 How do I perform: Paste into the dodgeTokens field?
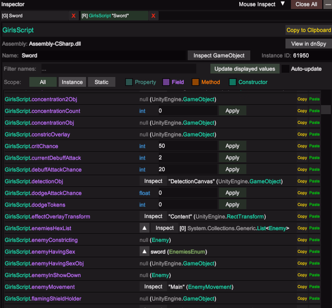(314, 204)
